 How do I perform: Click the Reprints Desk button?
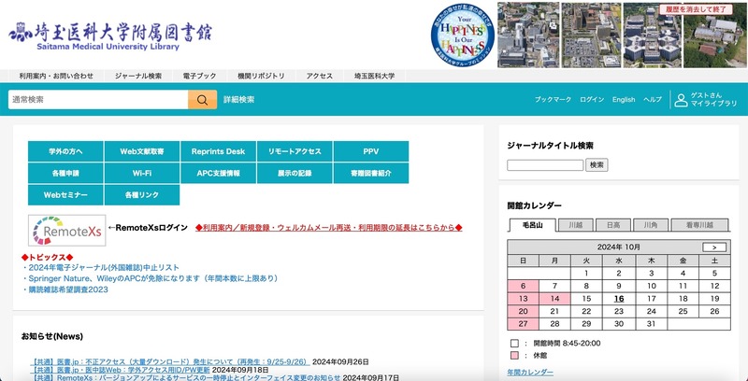pos(218,150)
